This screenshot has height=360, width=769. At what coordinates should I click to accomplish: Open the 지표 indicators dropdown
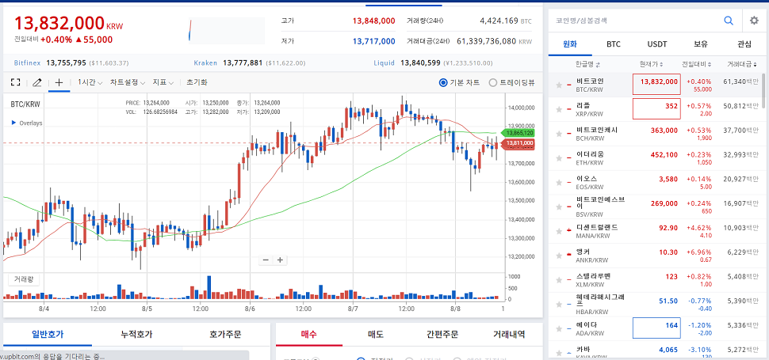click(163, 82)
